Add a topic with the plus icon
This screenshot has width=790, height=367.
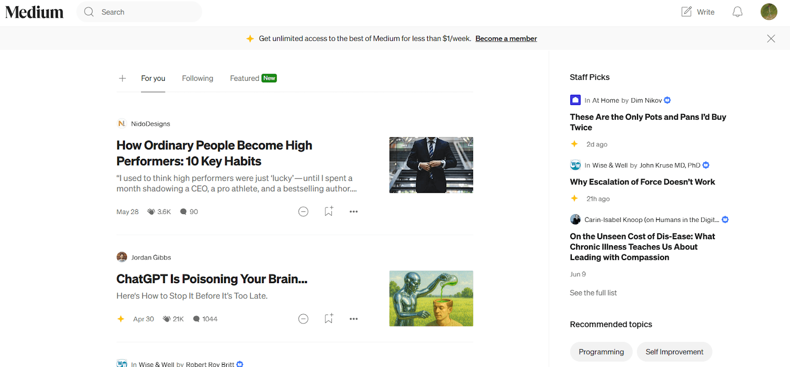coord(122,78)
